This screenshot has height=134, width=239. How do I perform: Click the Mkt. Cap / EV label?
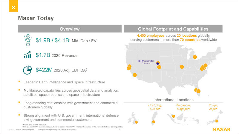point(84,41)
